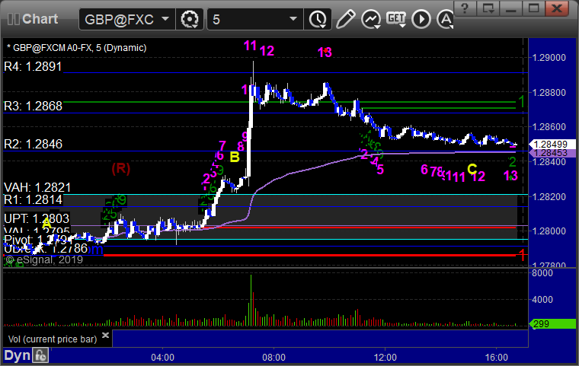Toggle the time lock icon beside Dyn
The width and height of the screenshot is (579, 366).
40,355
